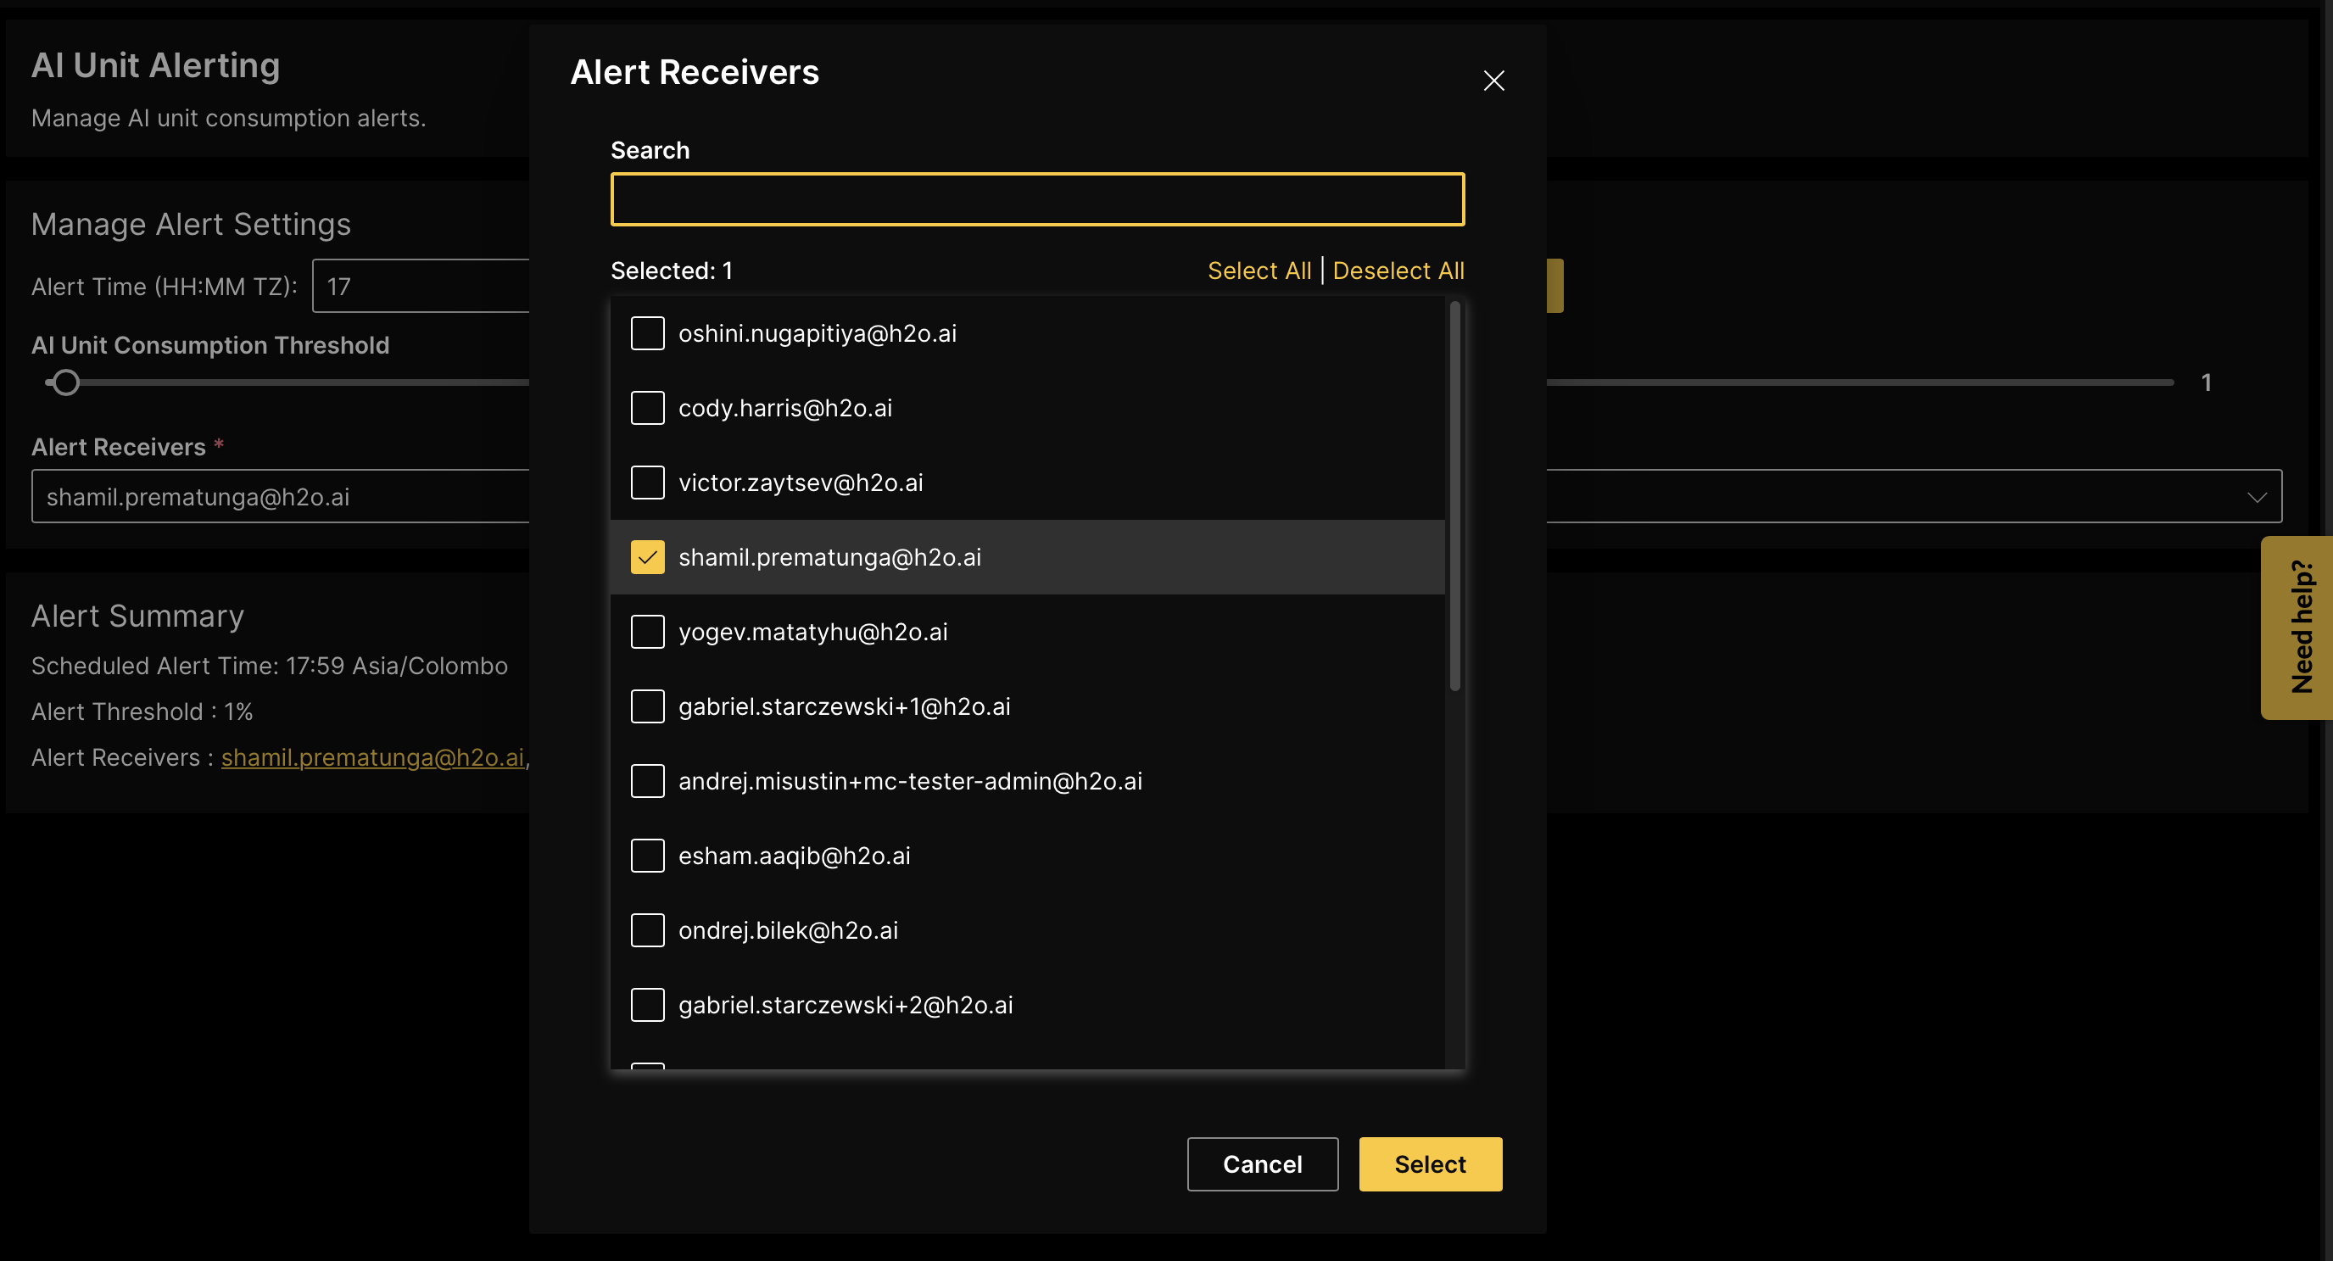This screenshot has height=1261, width=2333.
Task: Check the checkbox for victor.zaytsev@h2o.ai
Action: (648, 482)
